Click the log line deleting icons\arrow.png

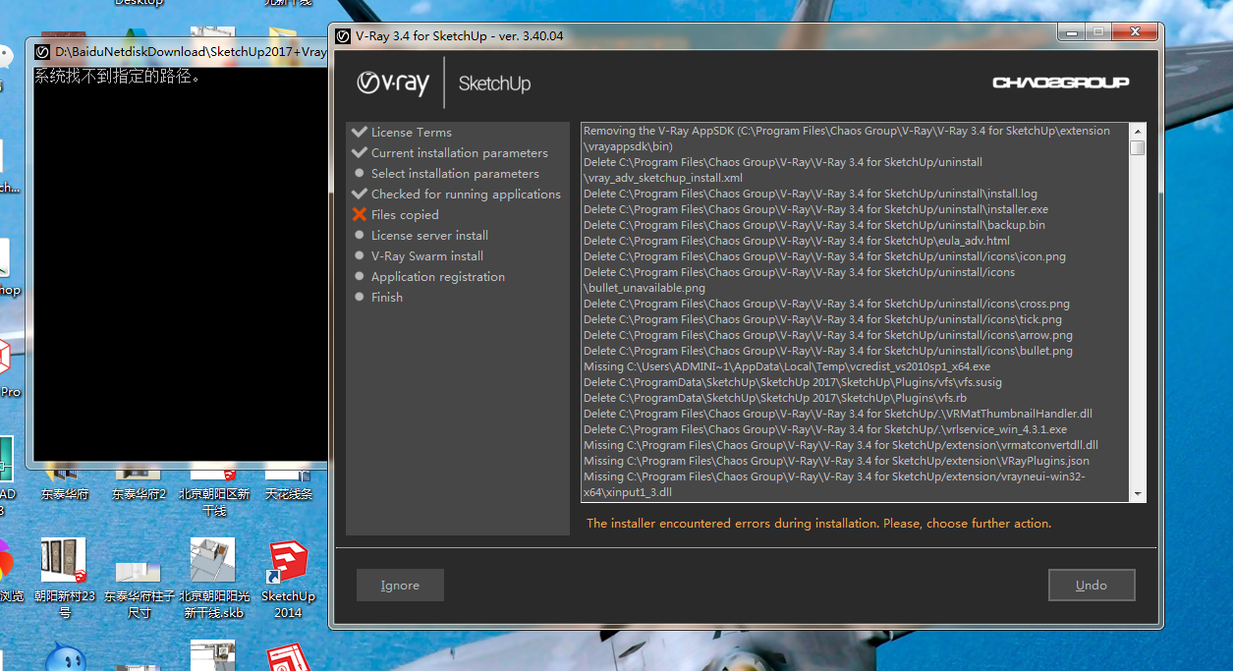click(x=828, y=335)
